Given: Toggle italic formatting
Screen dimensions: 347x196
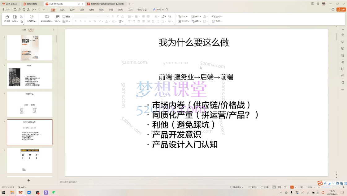Looking at the screenshot, I should pos(80,21).
